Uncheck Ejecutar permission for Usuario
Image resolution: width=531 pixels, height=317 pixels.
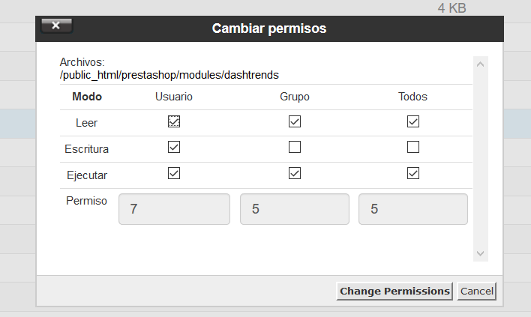click(174, 173)
